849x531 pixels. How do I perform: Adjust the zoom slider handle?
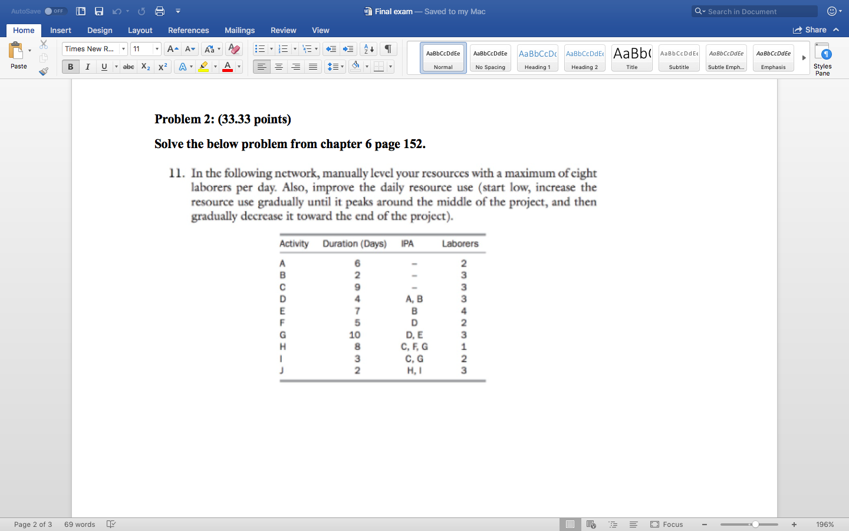(755, 524)
